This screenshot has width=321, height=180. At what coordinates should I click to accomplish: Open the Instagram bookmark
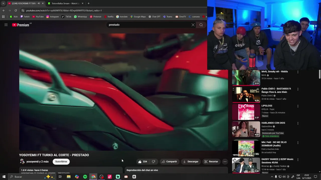[52, 17]
